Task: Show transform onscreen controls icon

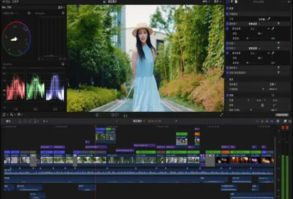Action: (x=273, y=95)
